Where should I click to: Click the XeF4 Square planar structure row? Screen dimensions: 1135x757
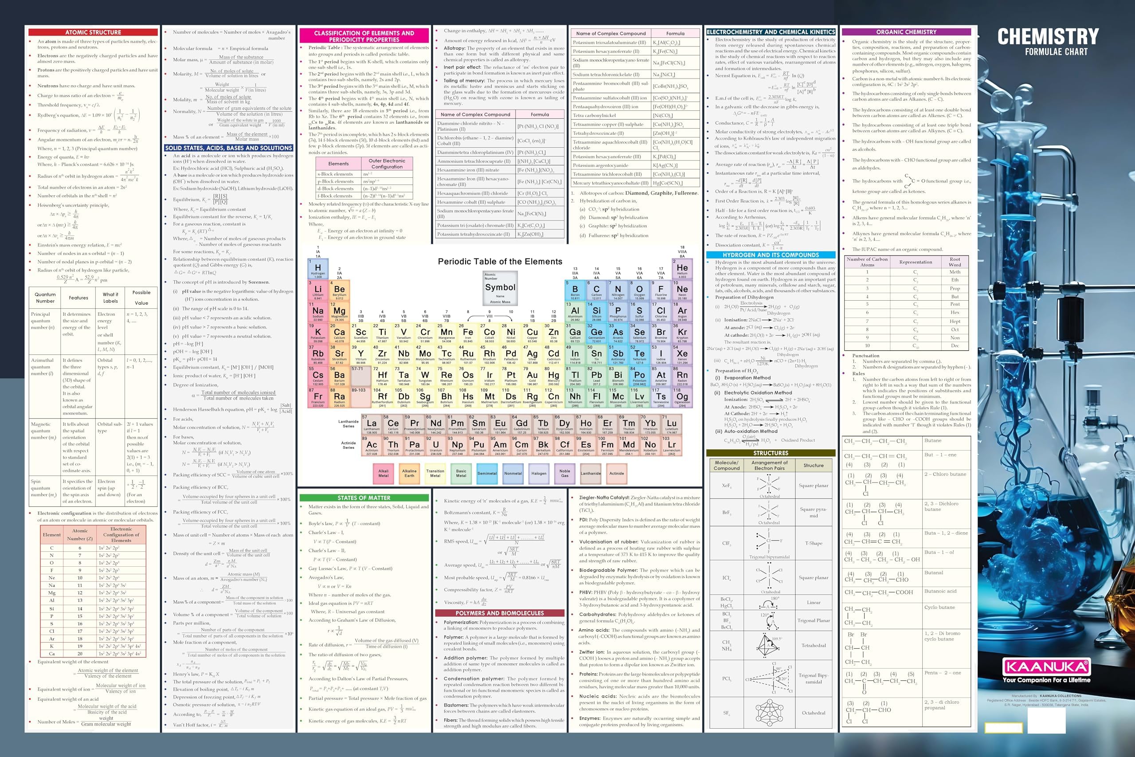(x=770, y=486)
